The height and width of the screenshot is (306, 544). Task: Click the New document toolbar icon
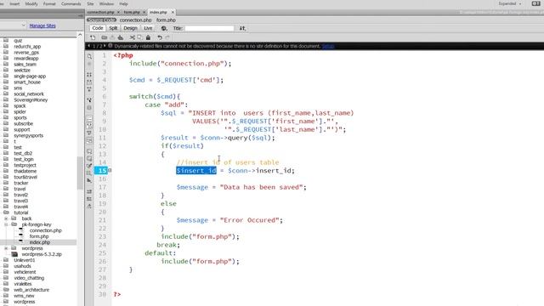tap(93, 37)
